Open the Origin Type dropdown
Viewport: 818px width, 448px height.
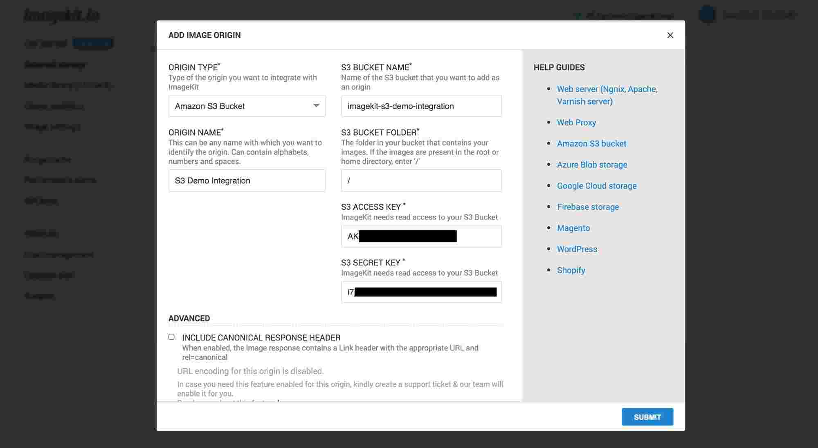coord(247,106)
